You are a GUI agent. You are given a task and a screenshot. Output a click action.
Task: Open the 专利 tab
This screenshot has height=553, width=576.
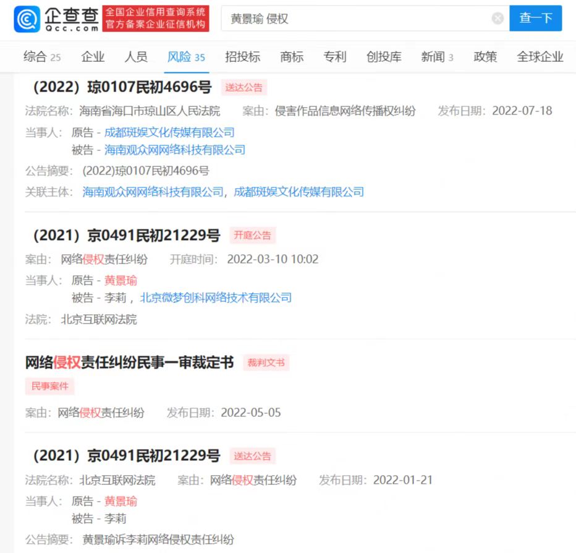click(x=334, y=57)
